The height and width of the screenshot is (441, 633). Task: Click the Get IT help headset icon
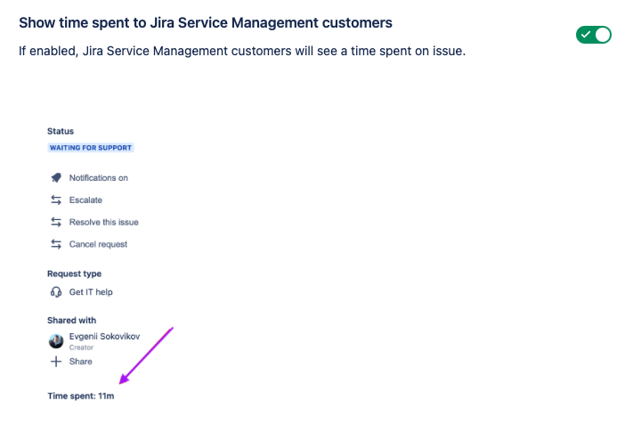56,292
